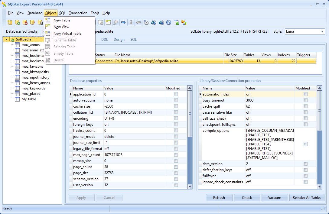This screenshot has width=329, height=214.
Task: Click the moz_historyvisits table icon in the tree
Action: point(17,72)
